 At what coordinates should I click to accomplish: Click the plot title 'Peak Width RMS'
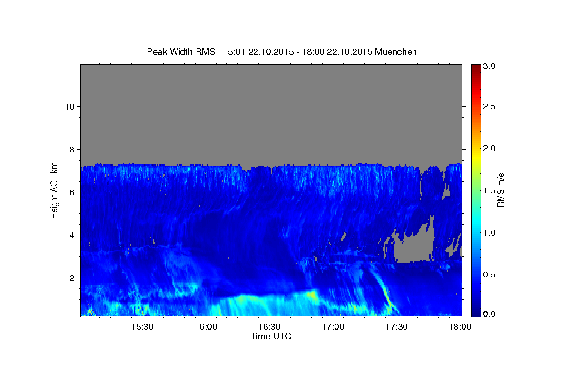pos(181,51)
